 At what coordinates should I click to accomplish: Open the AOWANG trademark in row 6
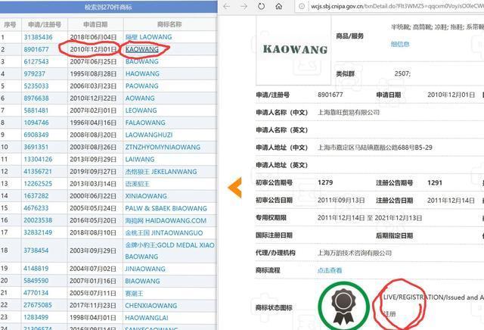(x=140, y=98)
